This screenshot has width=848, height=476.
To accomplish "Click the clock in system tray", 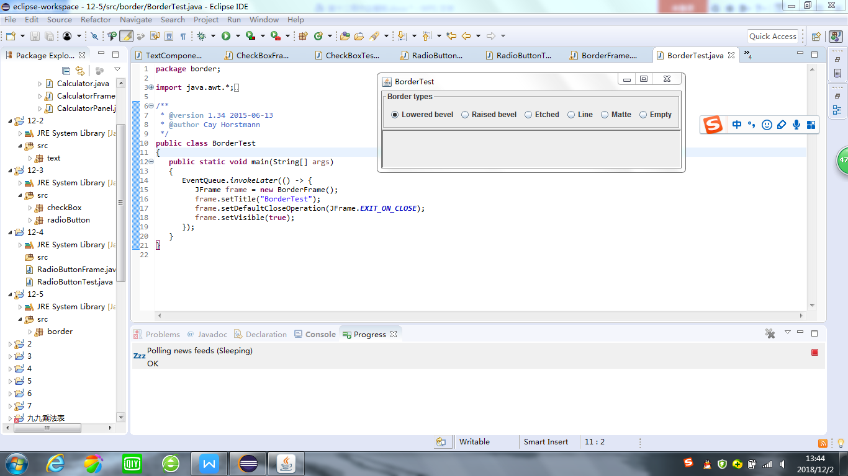I will (x=814, y=464).
